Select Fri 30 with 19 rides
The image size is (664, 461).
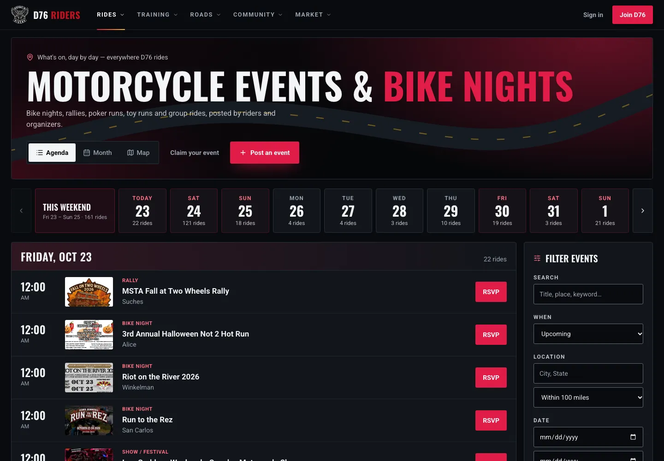tap(502, 211)
